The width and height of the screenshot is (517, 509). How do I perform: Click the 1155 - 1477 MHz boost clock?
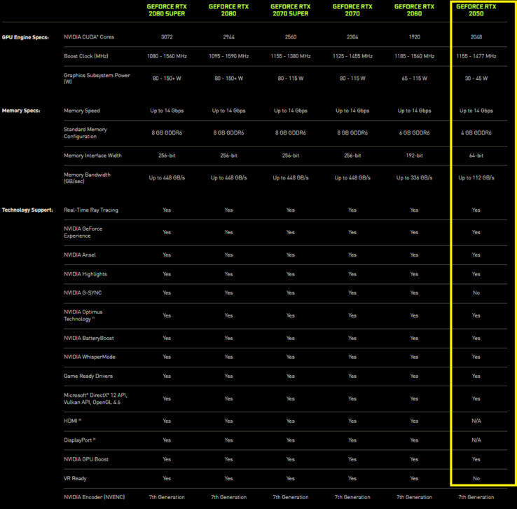coord(476,56)
